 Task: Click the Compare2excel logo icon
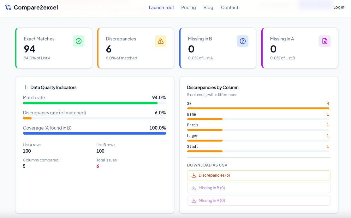pos(8,7)
